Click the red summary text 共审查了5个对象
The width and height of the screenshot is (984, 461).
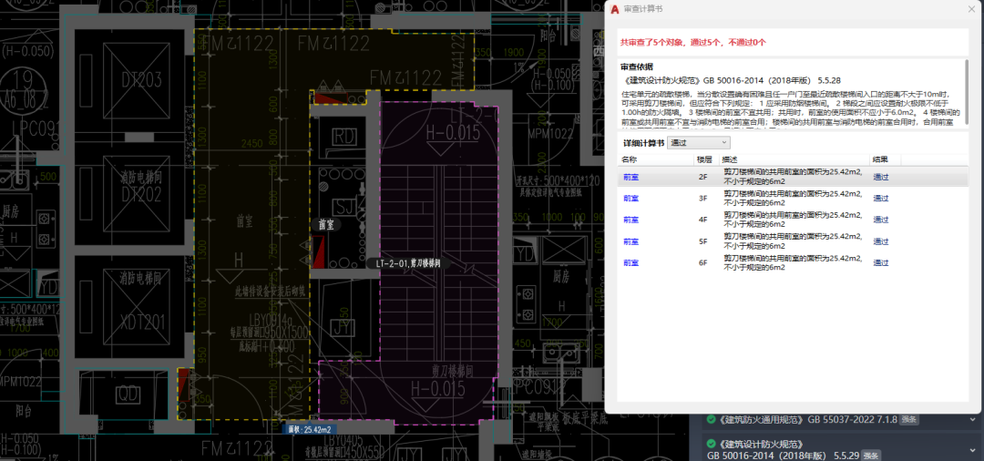[692, 43]
